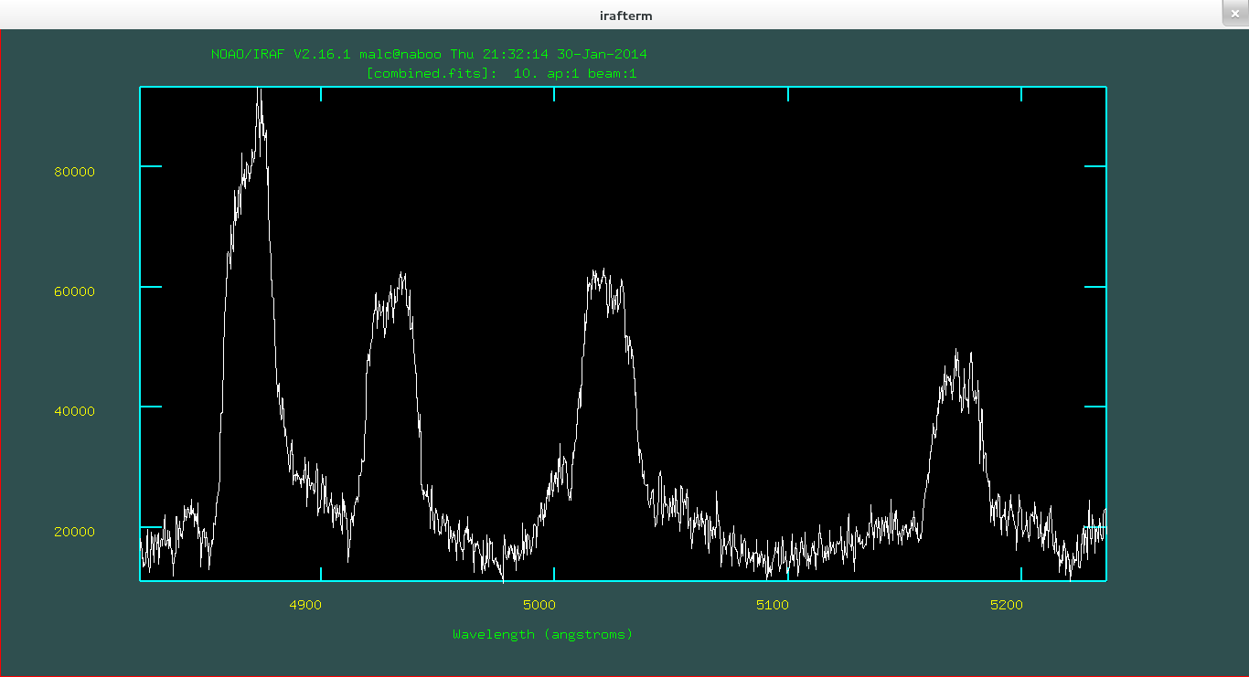Select the 80000 y-axis label
1249x677 pixels.
[74, 172]
